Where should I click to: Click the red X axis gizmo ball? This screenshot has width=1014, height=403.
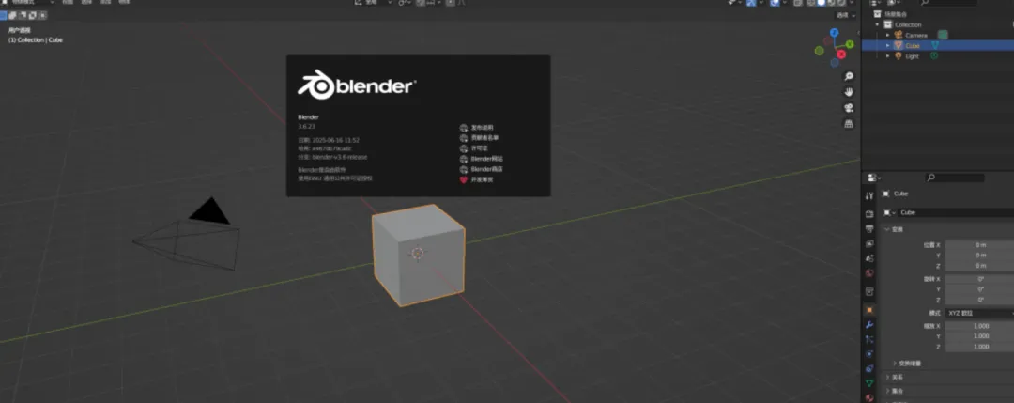pos(841,54)
